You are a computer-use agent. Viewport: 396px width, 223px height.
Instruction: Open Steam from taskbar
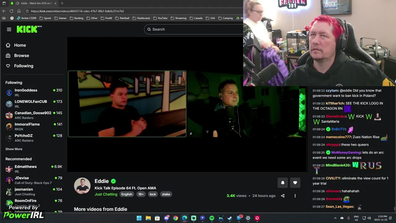230,218
